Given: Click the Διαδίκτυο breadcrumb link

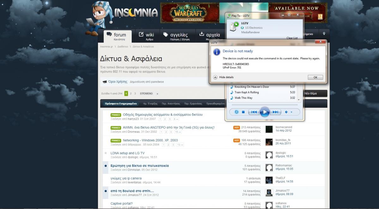Looking at the screenshot, I should (123, 46).
